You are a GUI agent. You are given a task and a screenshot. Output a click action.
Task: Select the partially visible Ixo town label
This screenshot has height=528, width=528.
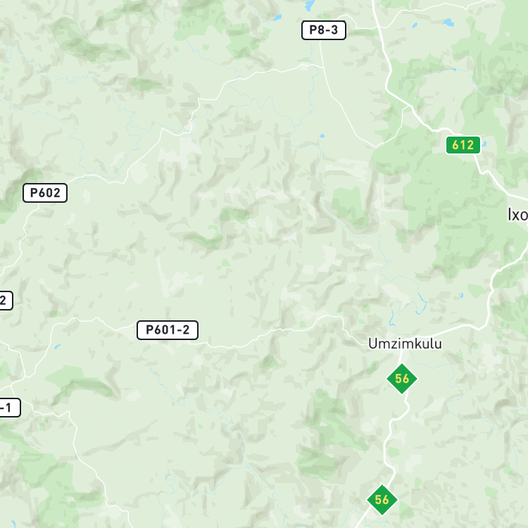[518, 215]
